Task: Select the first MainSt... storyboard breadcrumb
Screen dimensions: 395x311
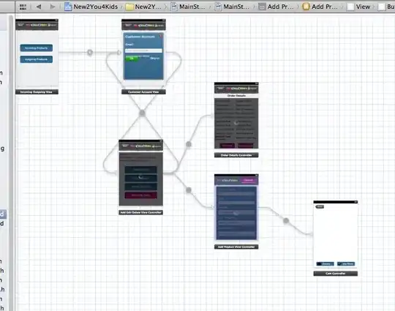Action: pos(188,7)
